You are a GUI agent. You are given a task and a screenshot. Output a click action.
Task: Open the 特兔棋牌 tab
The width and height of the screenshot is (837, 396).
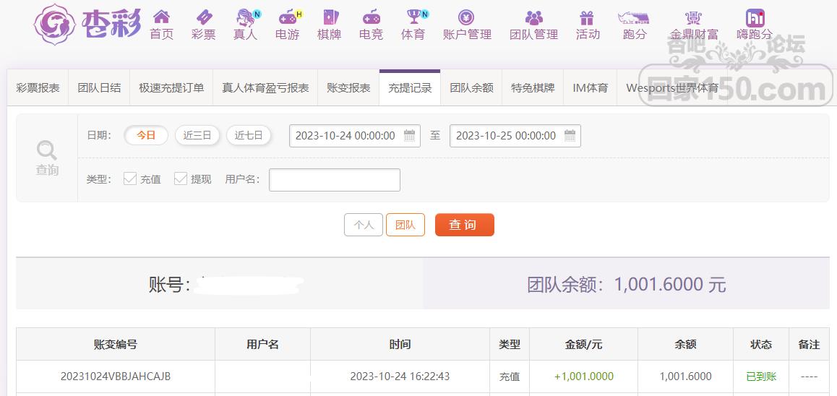(533, 88)
